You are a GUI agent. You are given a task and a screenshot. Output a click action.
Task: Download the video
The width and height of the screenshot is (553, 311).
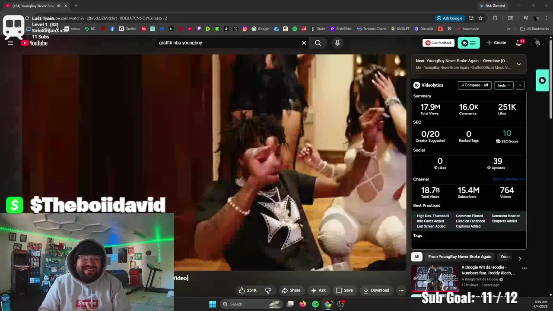point(376,290)
